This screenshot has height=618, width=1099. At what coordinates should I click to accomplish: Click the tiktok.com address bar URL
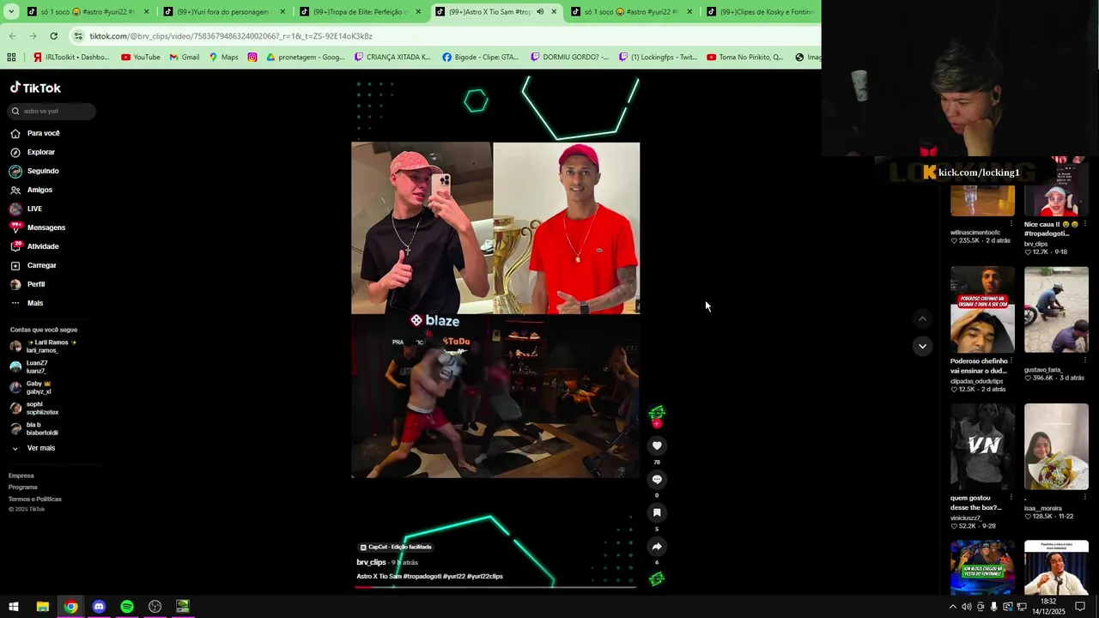[x=231, y=36]
